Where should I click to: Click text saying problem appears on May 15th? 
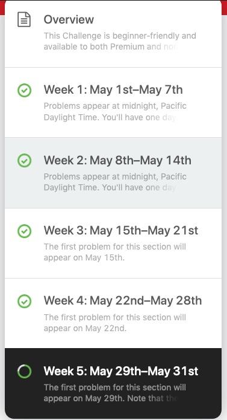tap(114, 252)
